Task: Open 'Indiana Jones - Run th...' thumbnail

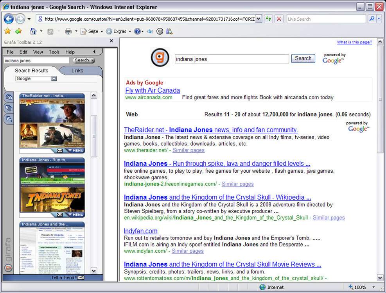Action: [52, 187]
